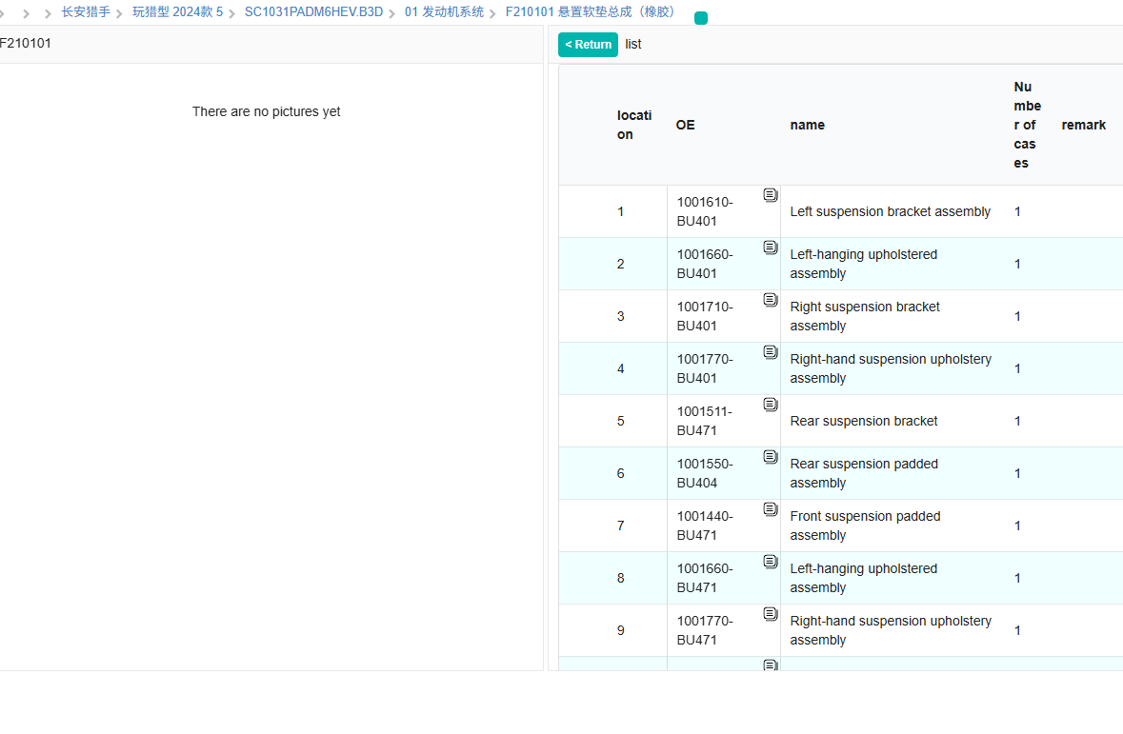1123x734 pixels.
Task: Click the There are no pictures yet message
Action: (x=266, y=111)
